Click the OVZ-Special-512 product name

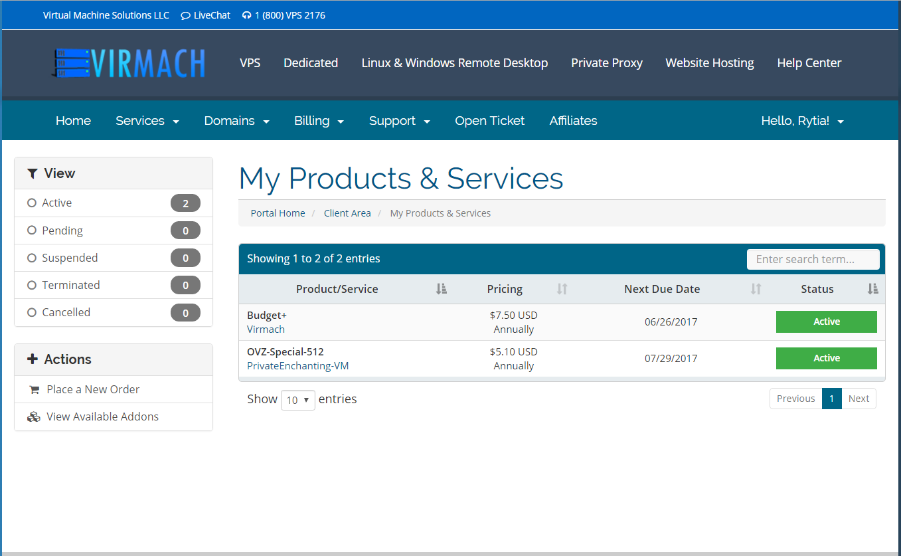point(286,351)
